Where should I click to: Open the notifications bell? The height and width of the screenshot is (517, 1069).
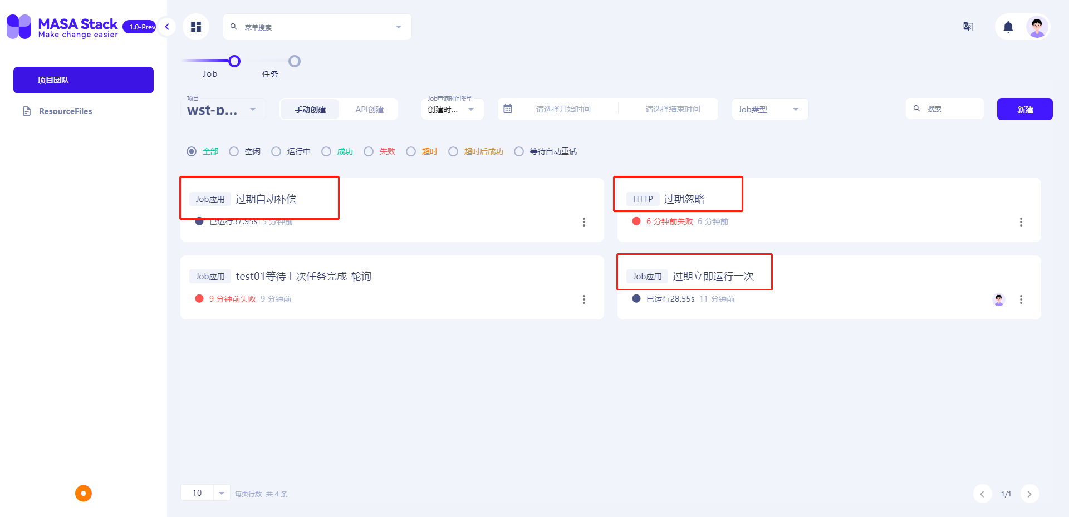click(1008, 27)
